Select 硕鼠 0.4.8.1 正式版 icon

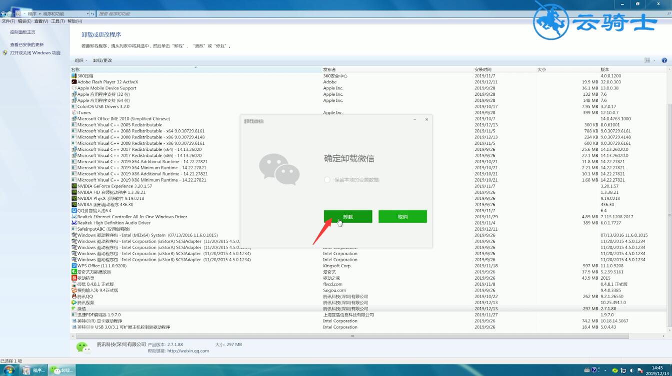[x=74, y=284]
